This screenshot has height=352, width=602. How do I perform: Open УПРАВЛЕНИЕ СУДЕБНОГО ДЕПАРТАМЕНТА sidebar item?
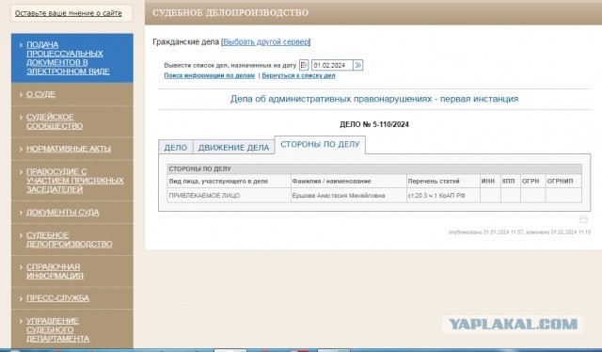(57, 330)
